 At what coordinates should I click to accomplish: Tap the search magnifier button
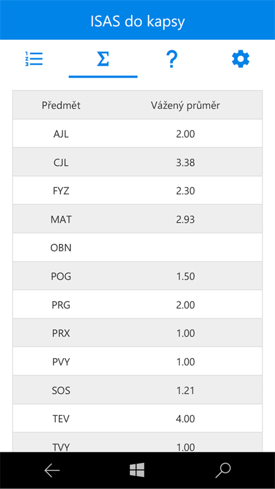click(223, 470)
